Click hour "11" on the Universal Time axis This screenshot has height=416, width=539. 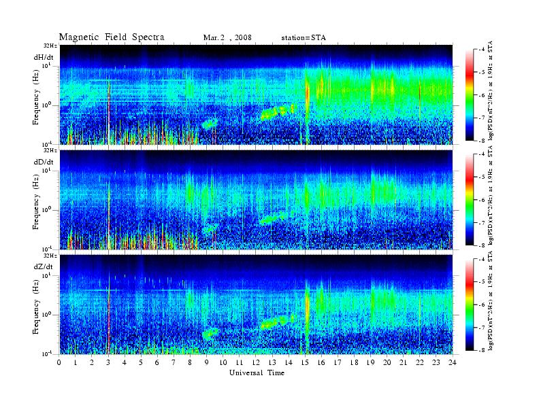[x=240, y=362]
